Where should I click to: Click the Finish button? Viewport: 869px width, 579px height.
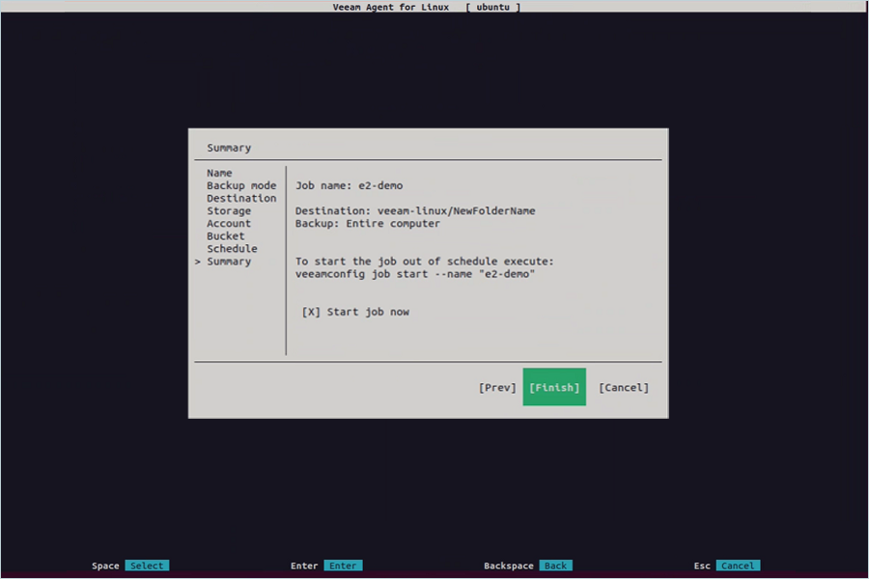[x=554, y=387]
